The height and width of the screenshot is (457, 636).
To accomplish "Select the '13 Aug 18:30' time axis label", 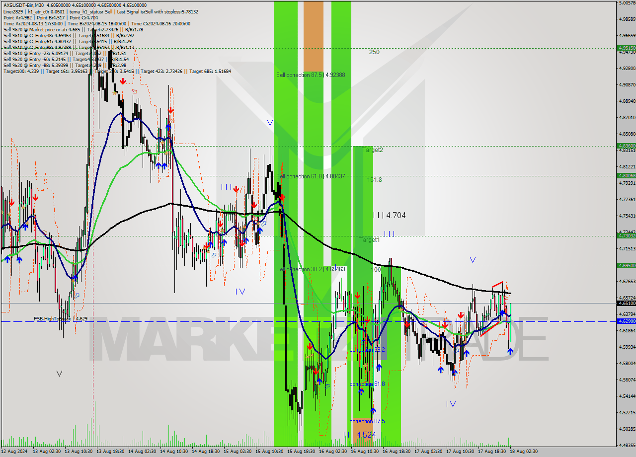I will pyautogui.click(x=110, y=452).
